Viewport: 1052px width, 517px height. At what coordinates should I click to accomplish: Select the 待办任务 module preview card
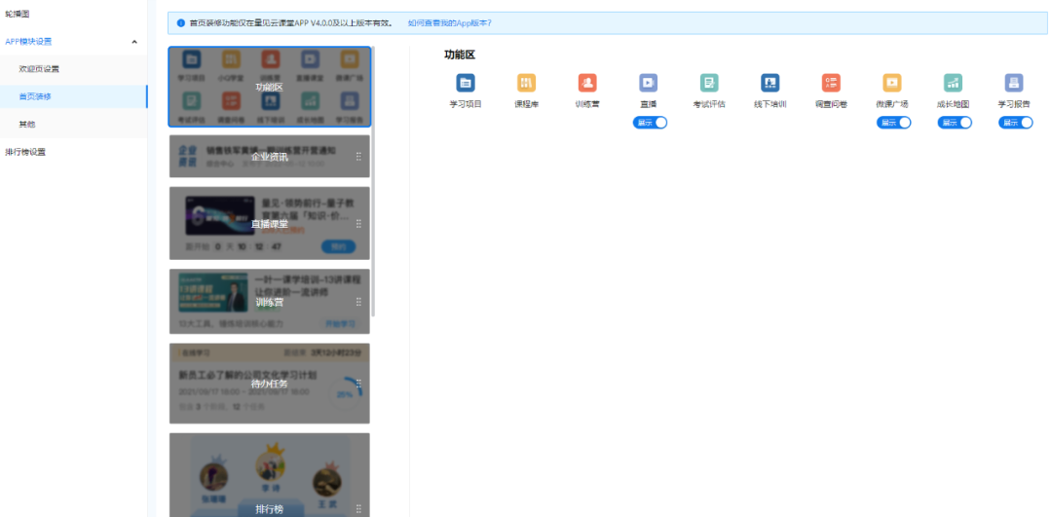point(269,384)
